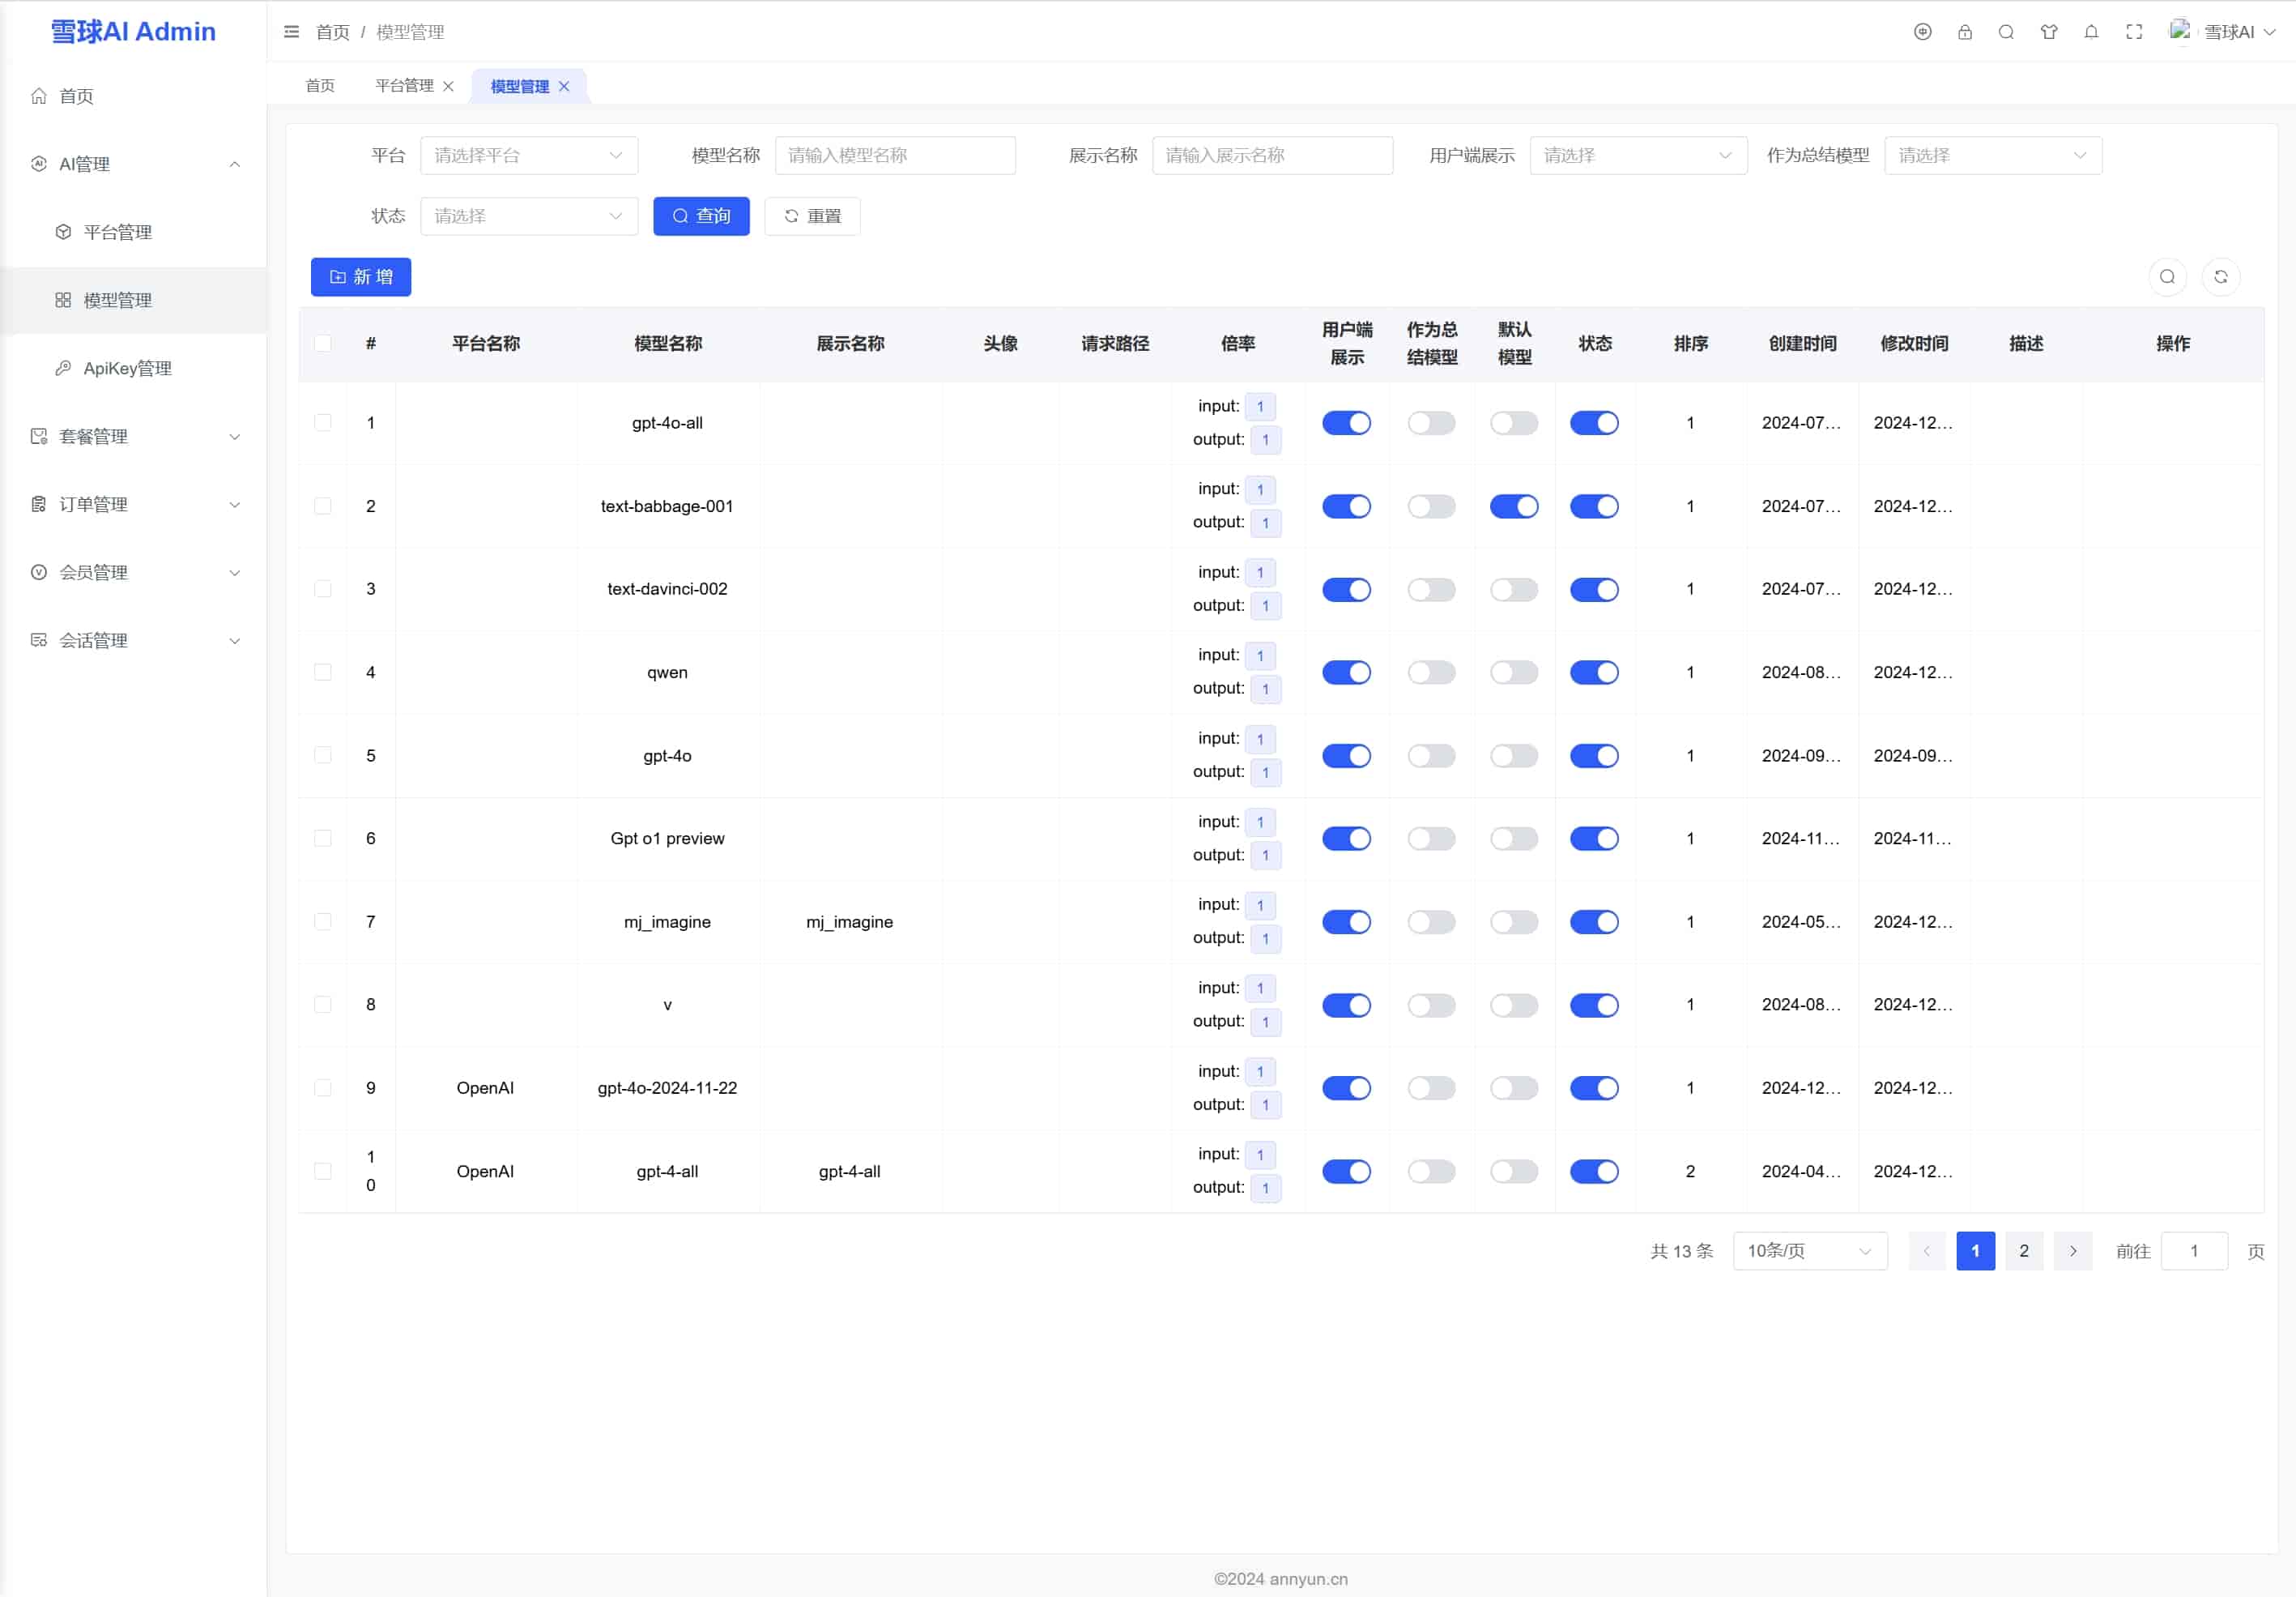Click the language switch icon in header
Viewport: 2296px width, 1597px height.
click(x=1922, y=32)
